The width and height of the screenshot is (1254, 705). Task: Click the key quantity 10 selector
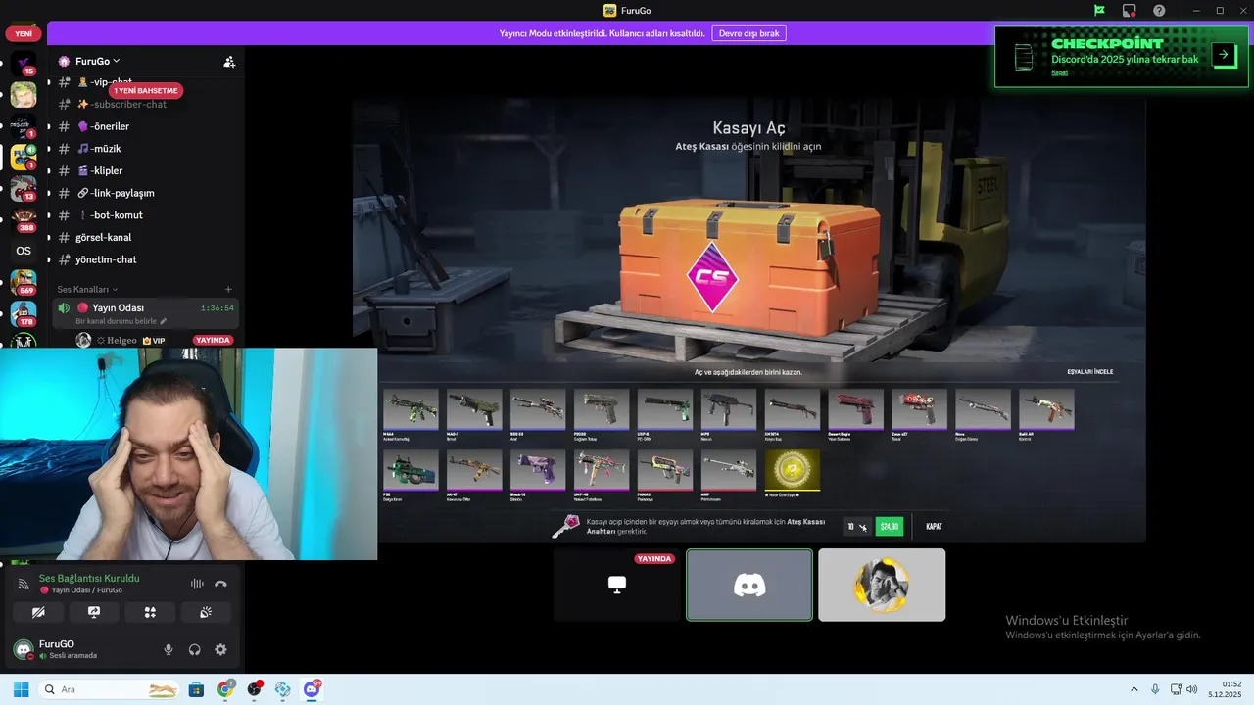pos(857,527)
